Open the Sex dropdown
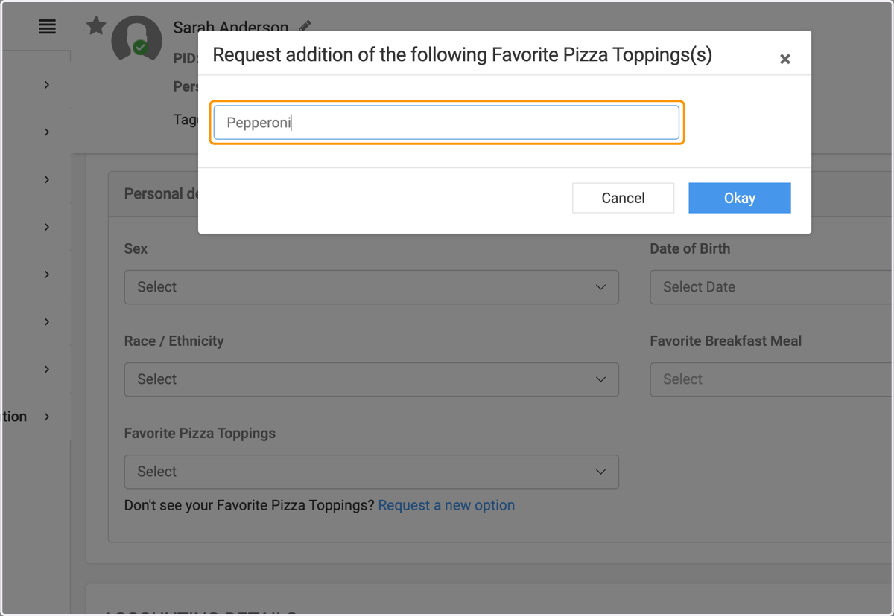894x616 pixels. point(371,287)
